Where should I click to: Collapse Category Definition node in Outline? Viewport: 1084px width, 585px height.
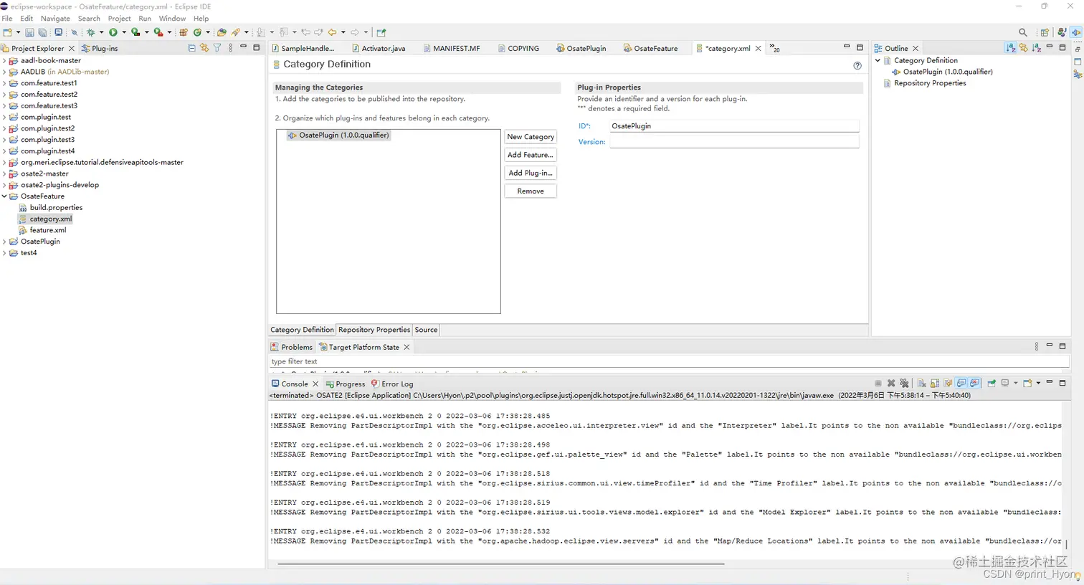(x=878, y=61)
